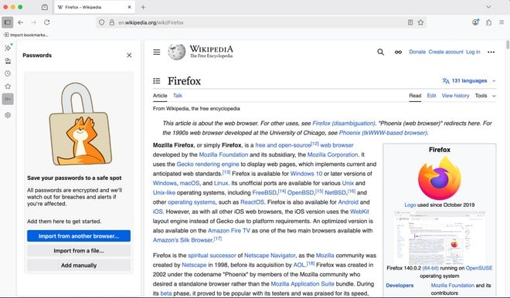510x298 pixels.
Task: Open Wikipedia search icon
Action: click(380, 52)
